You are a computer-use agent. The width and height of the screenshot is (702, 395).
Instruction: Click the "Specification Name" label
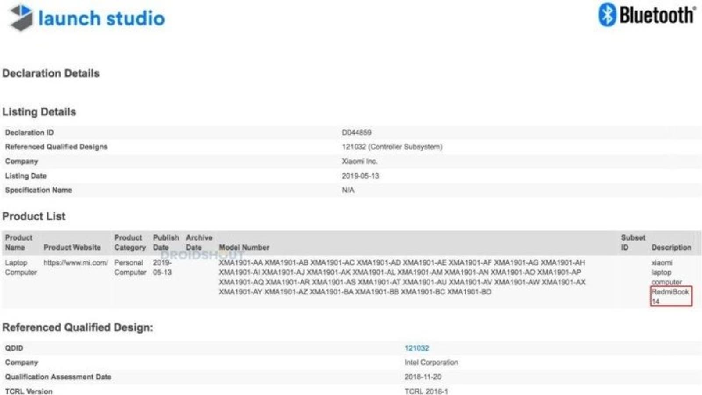point(38,190)
